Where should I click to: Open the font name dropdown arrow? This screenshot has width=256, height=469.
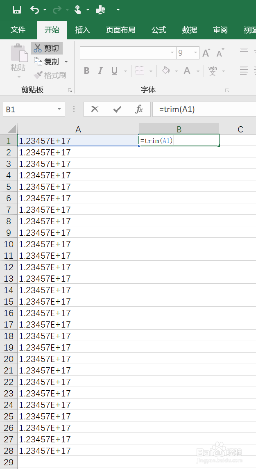172,53
